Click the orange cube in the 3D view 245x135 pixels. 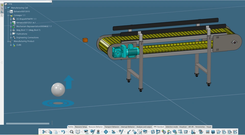85,40
